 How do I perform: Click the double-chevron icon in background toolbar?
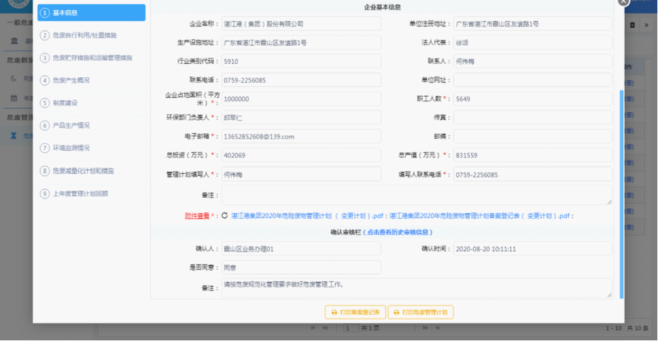(646, 25)
